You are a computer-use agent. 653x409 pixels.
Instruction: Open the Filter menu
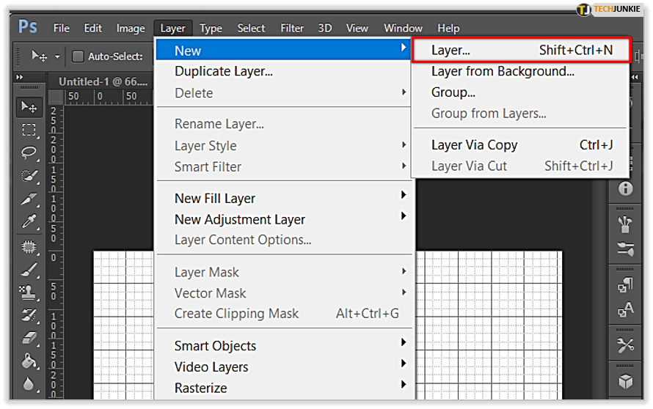click(292, 29)
